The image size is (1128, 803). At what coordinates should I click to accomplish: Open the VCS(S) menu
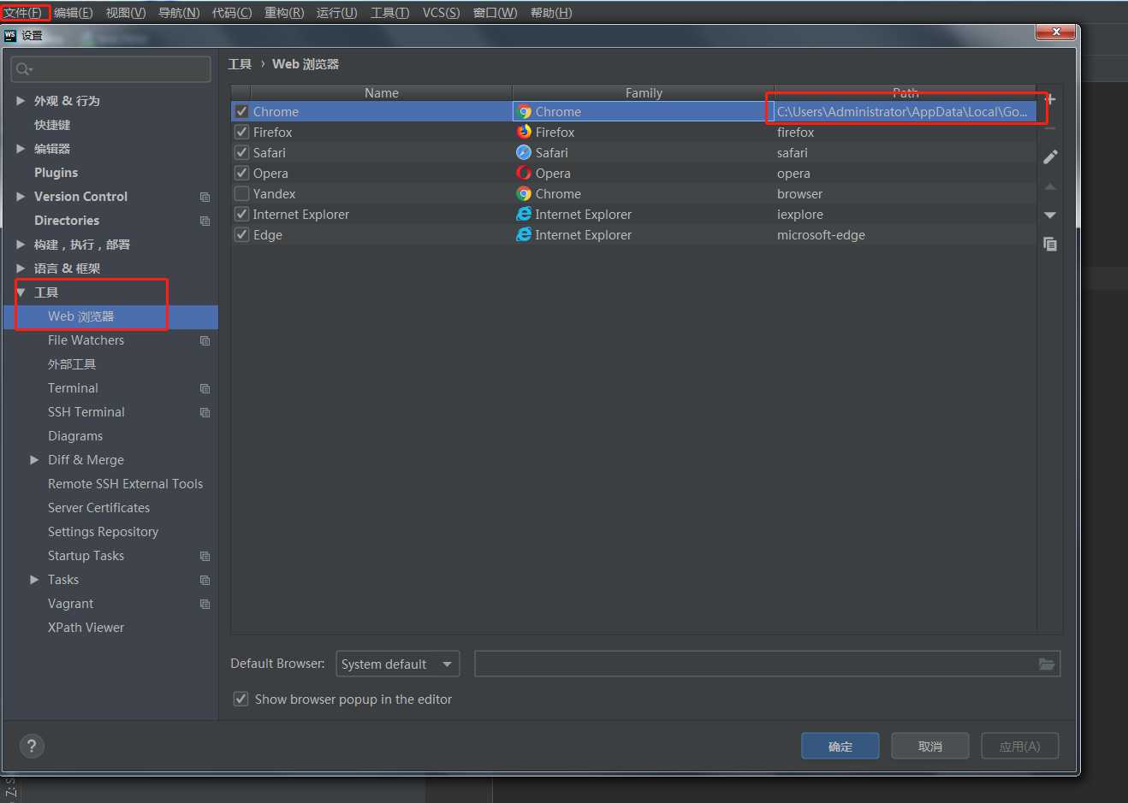[x=441, y=13]
